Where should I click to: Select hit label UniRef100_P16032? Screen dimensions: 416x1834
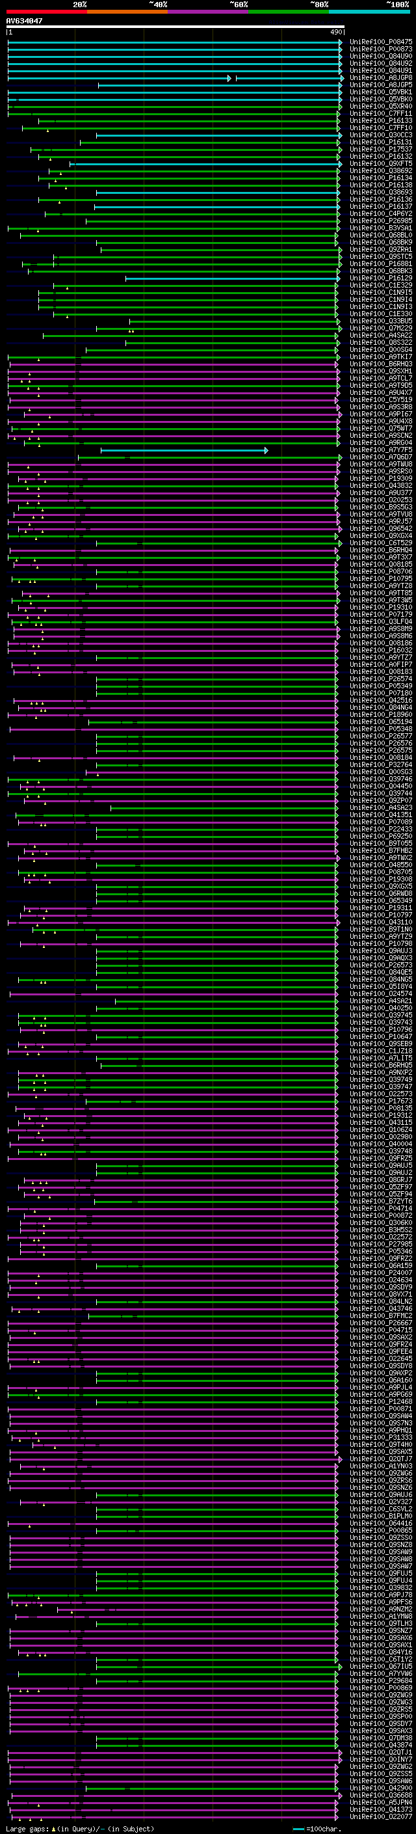click(x=381, y=650)
